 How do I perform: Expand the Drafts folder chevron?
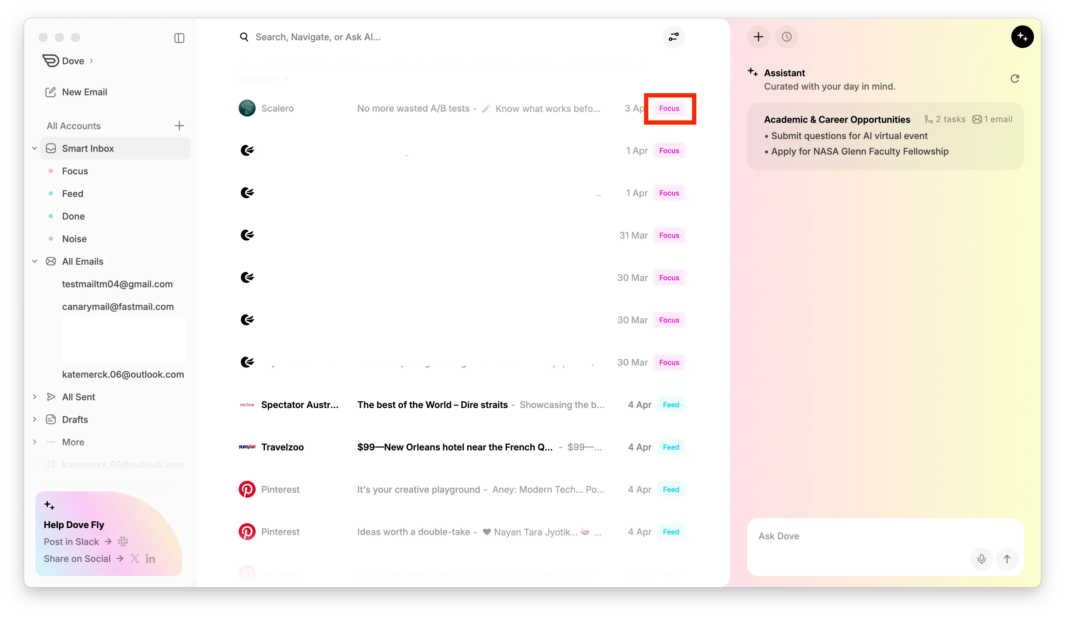click(x=35, y=419)
